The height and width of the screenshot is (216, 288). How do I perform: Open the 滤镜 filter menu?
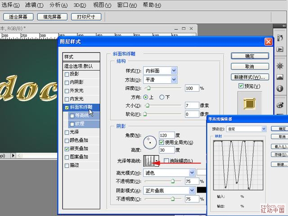click(34, 5)
